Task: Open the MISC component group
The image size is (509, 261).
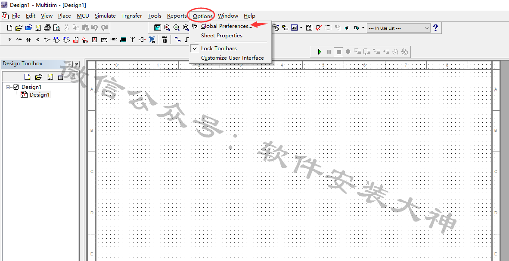Action: 114,39
